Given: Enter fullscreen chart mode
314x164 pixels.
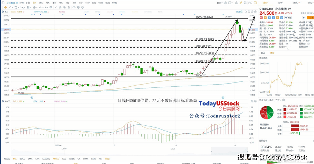Looking at the screenshot, I should tap(245, 3).
